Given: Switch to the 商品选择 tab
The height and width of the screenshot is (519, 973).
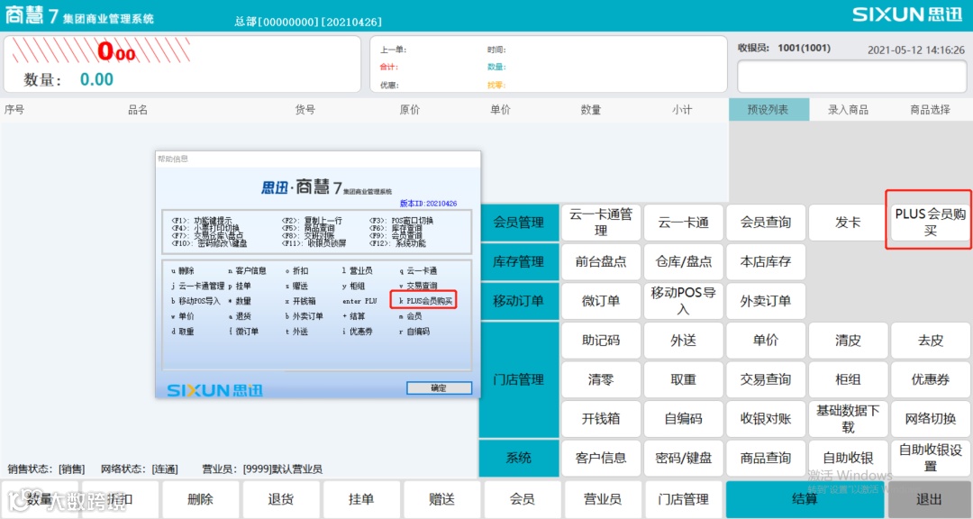Looking at the screenshot, I should [x=930, y=109].
